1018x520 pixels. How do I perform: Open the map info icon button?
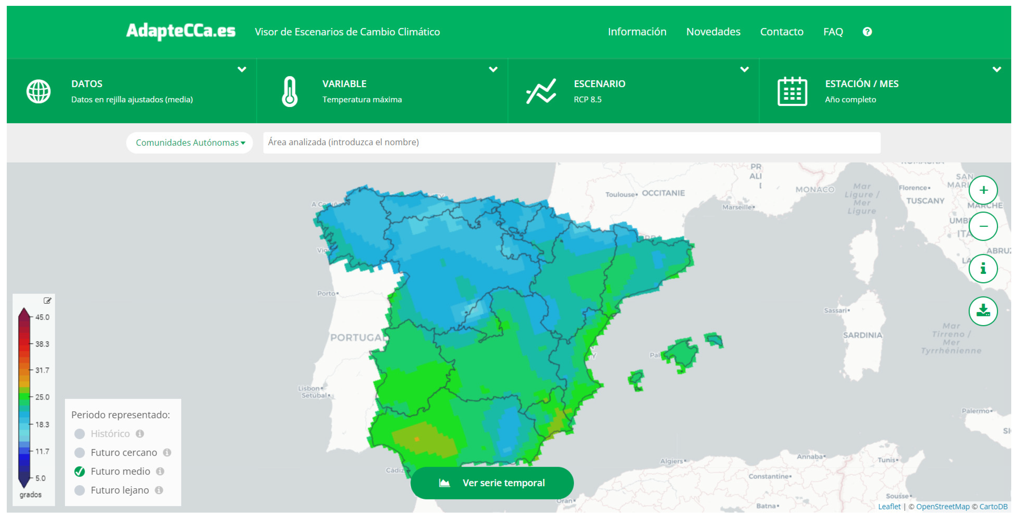(983, 269)
